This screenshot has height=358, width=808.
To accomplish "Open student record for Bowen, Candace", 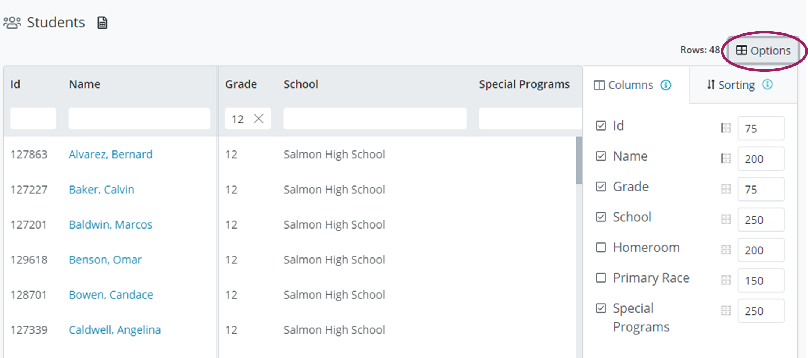I will pos(111,295).
